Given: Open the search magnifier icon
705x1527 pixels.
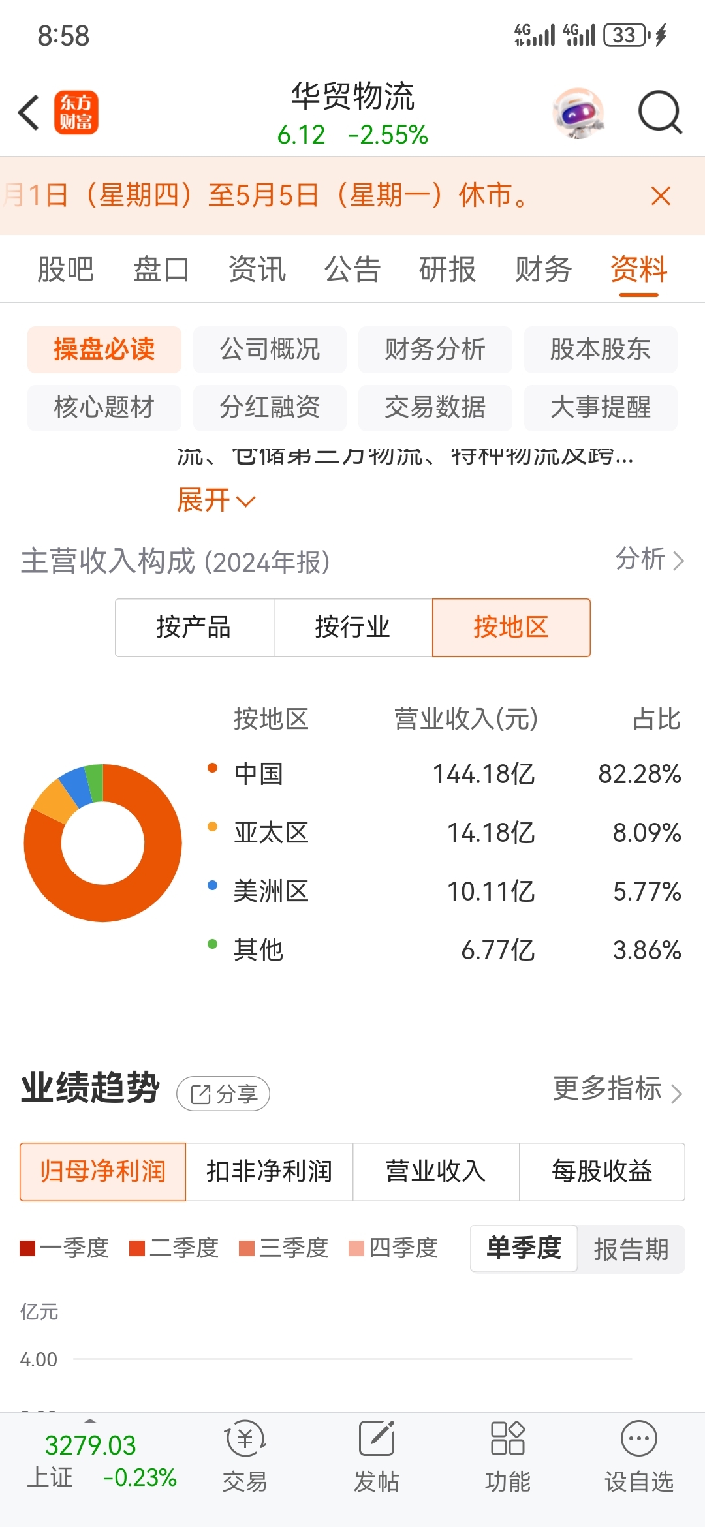Looking at the screenshot, I should click(660, 112).
